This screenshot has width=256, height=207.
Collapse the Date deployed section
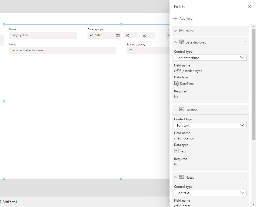[175, 42]
